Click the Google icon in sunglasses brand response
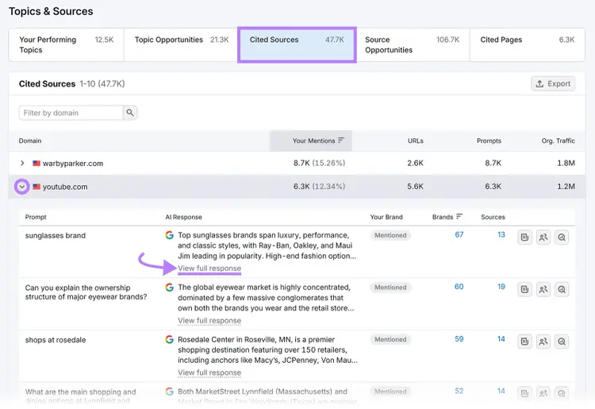This screenshot has height=409, width=595. pyautogui.click(x=169, y=235)
